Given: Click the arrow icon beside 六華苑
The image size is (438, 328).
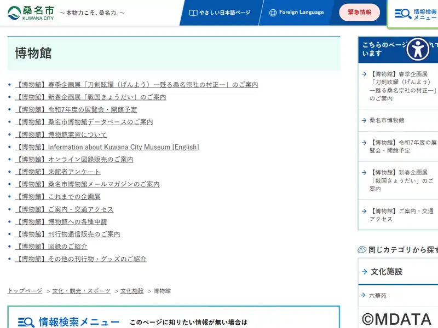Looking at the screenshot, I should pyautogui.click(x=364, y=295).
